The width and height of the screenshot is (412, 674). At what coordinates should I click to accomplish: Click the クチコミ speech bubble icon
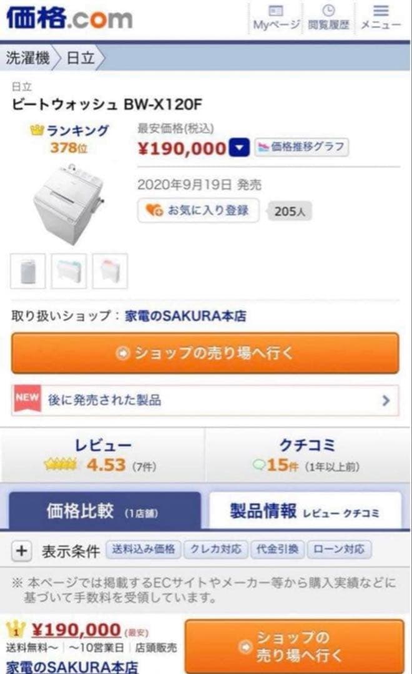[x=259, y=465]
